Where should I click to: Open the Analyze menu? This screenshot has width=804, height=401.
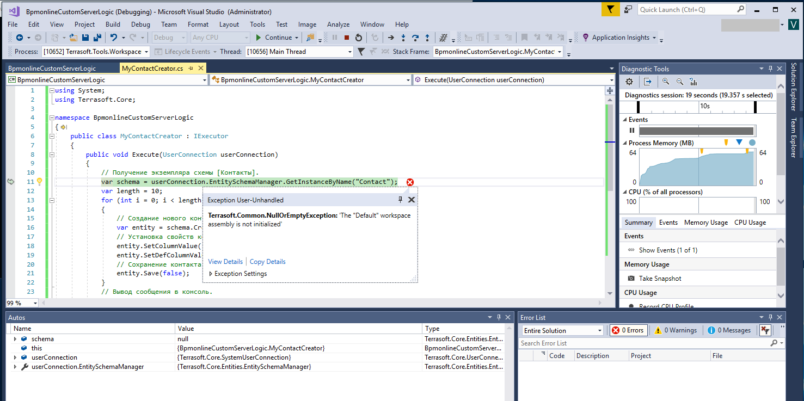339,24
